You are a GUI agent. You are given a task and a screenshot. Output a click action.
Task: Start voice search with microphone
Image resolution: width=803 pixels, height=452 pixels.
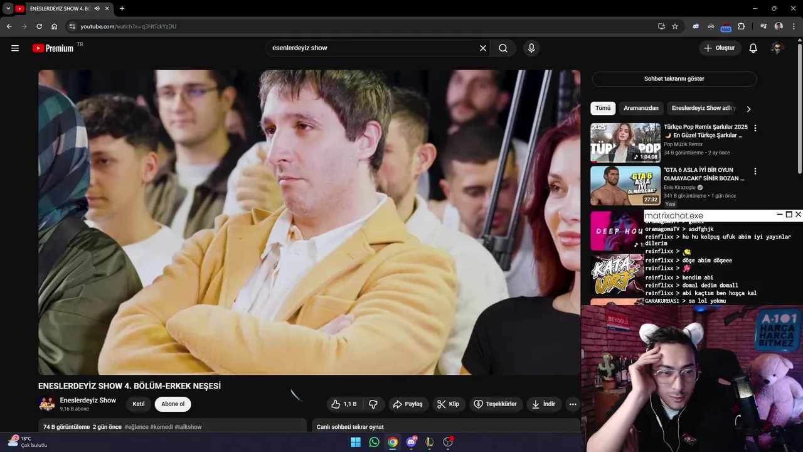click(x=531, y=48)
